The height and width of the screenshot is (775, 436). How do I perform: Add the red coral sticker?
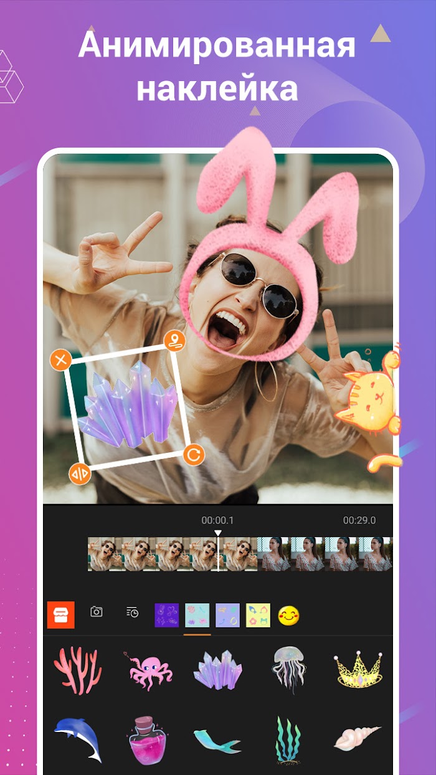(x=78, y=670)
